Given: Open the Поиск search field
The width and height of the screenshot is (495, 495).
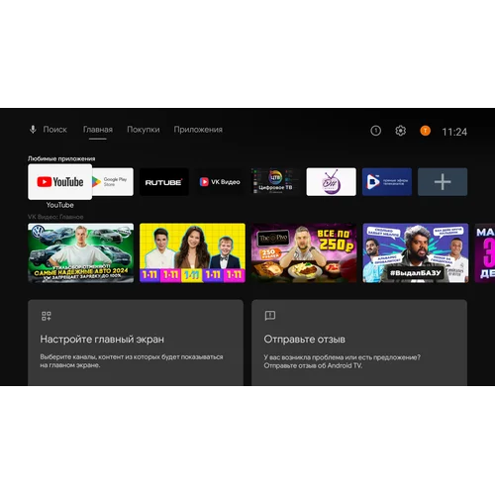Looking at the screenshot, I should point(54,130).
